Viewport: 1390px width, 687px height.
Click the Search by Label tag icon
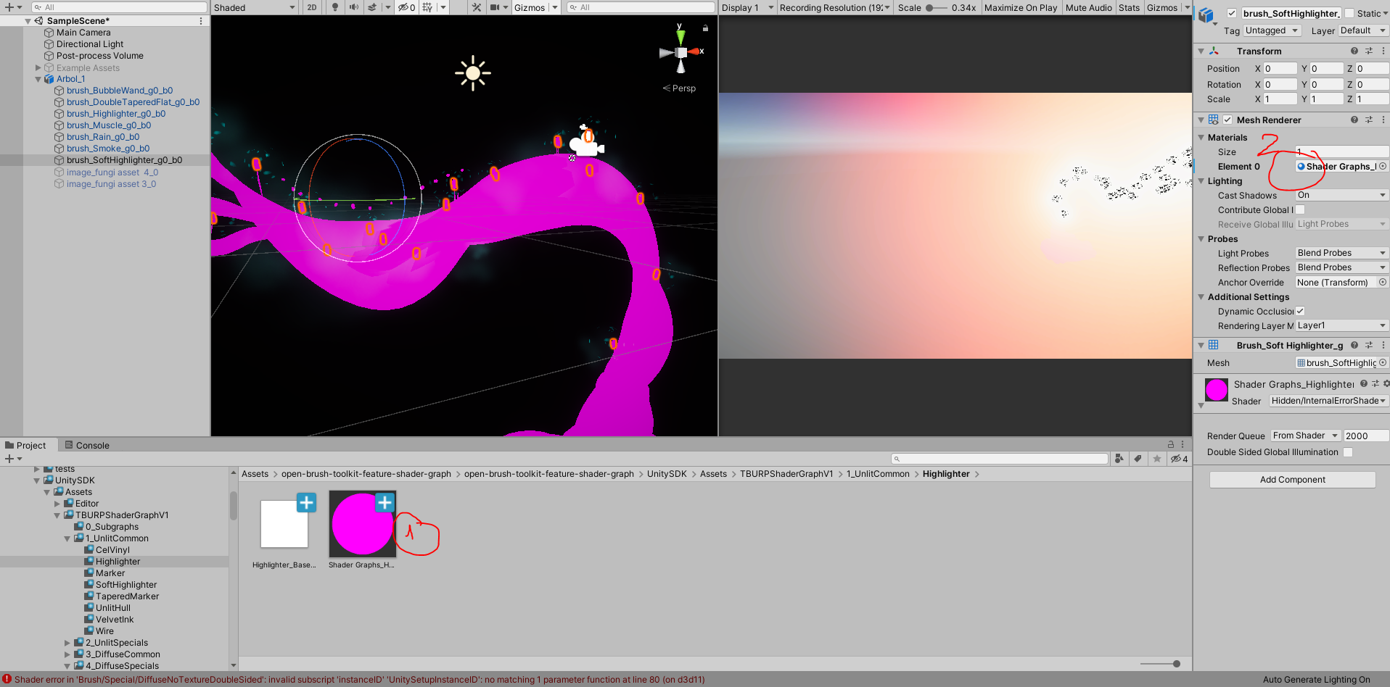(1138, 459)
